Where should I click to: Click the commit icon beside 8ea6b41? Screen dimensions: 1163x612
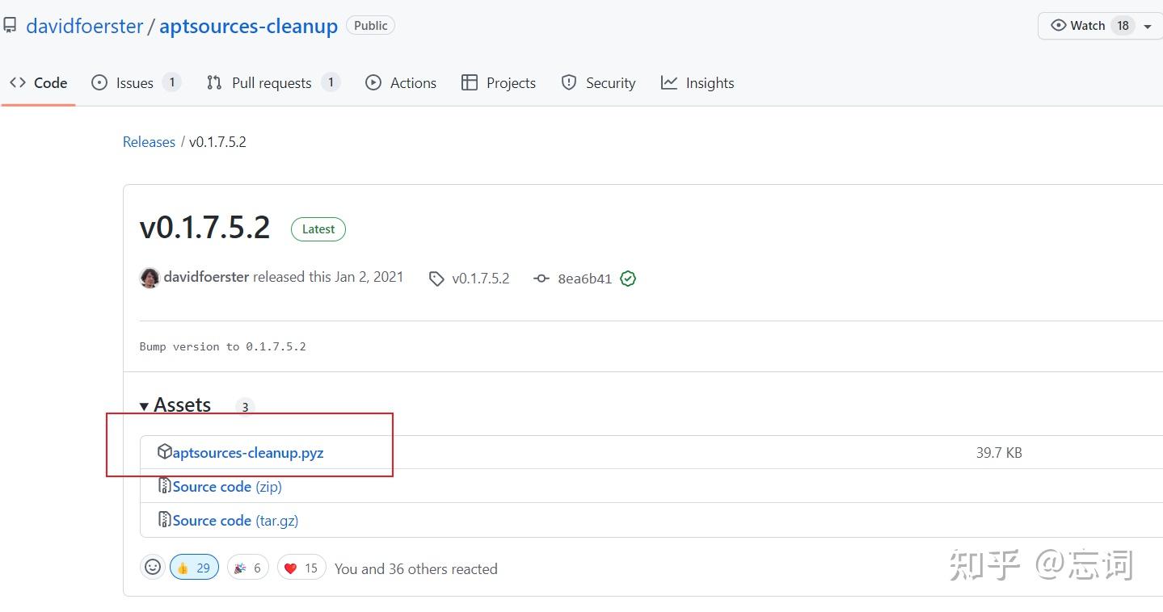pos(541,279)
